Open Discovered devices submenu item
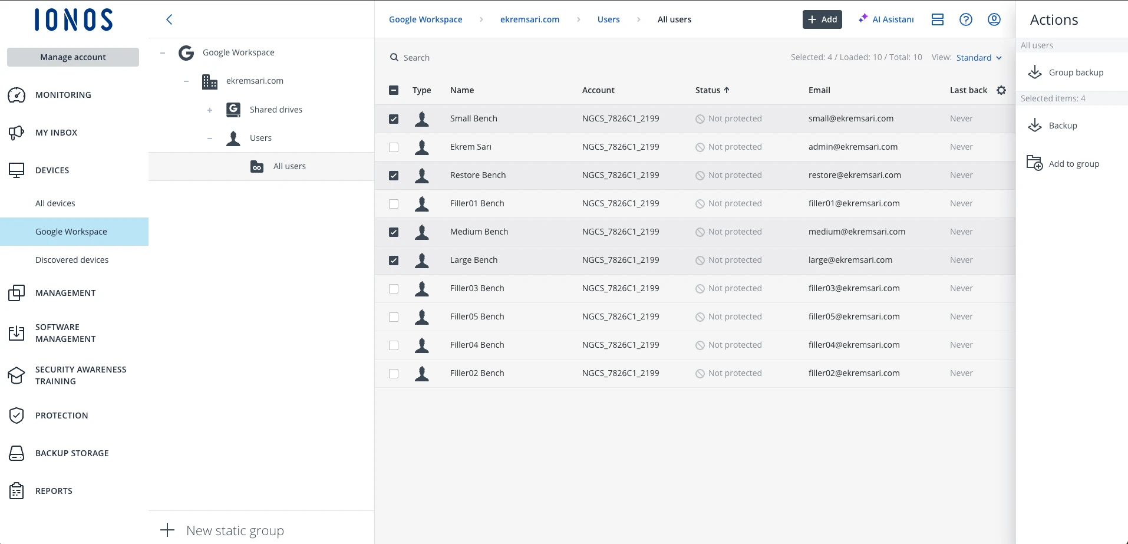The image size is (1128, 544). 72,260
